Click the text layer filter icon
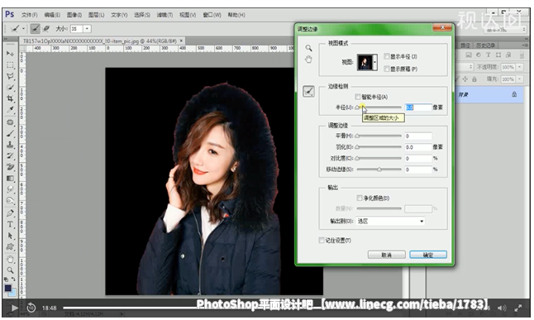 488,55
